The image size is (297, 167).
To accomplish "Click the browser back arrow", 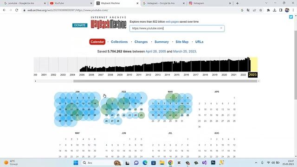I will point(4,10).
